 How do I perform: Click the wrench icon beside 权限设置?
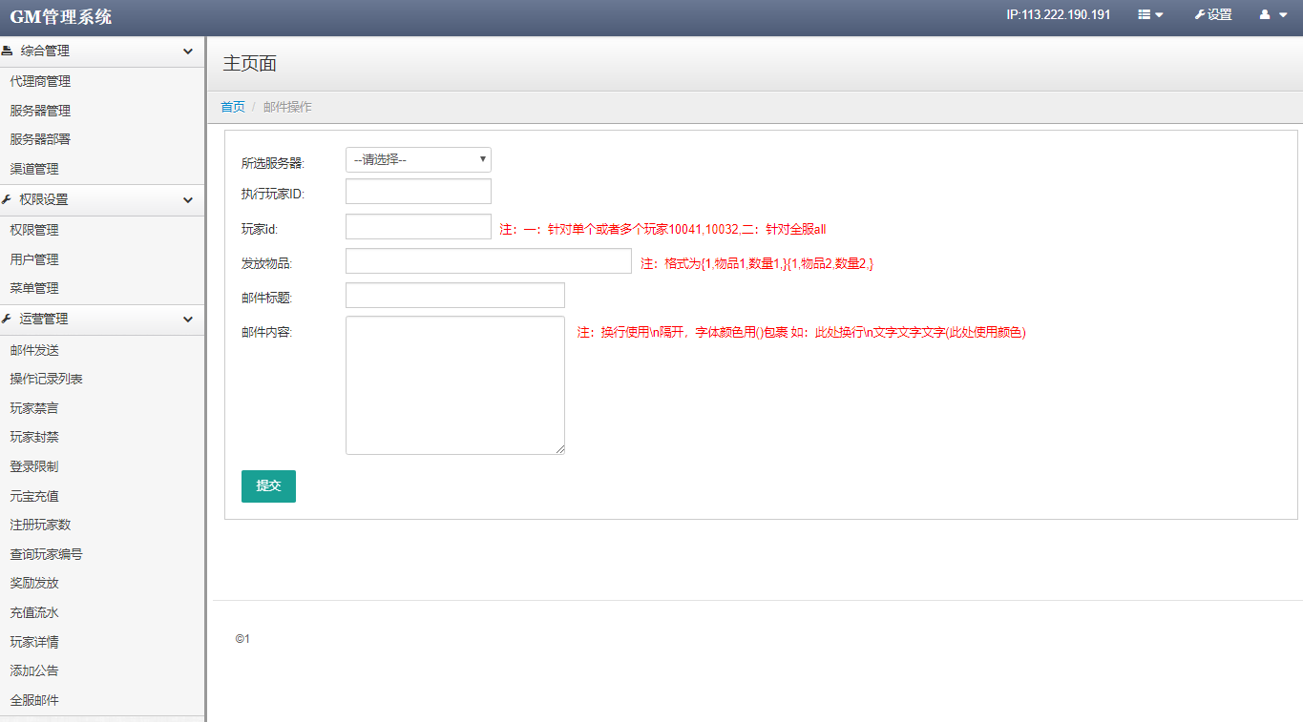click(8, 200)
